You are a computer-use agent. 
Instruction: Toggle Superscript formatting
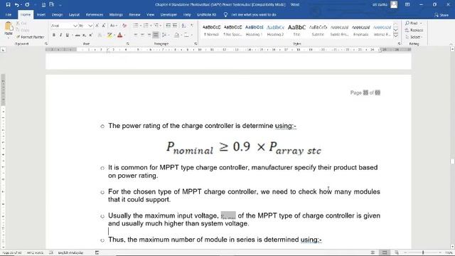pos(91,35)
